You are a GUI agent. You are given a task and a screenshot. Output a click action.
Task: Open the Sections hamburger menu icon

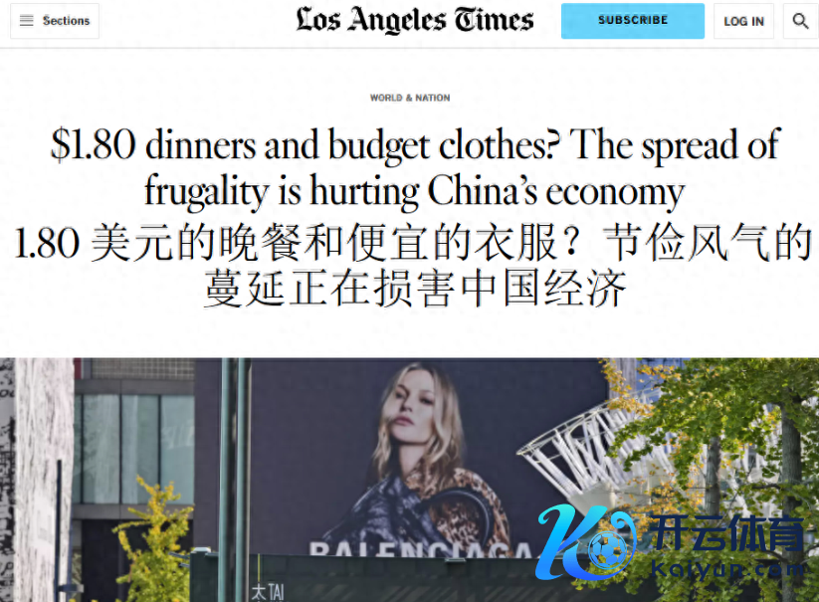point(26,20)
